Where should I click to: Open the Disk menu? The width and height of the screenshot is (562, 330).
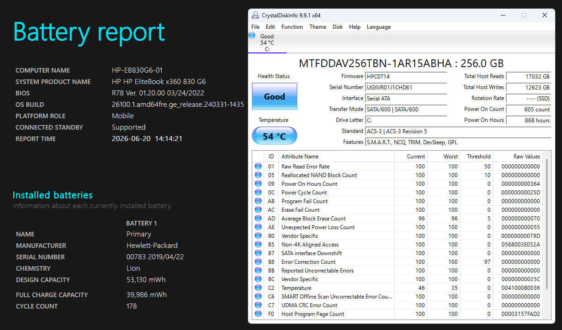(338, 27)
